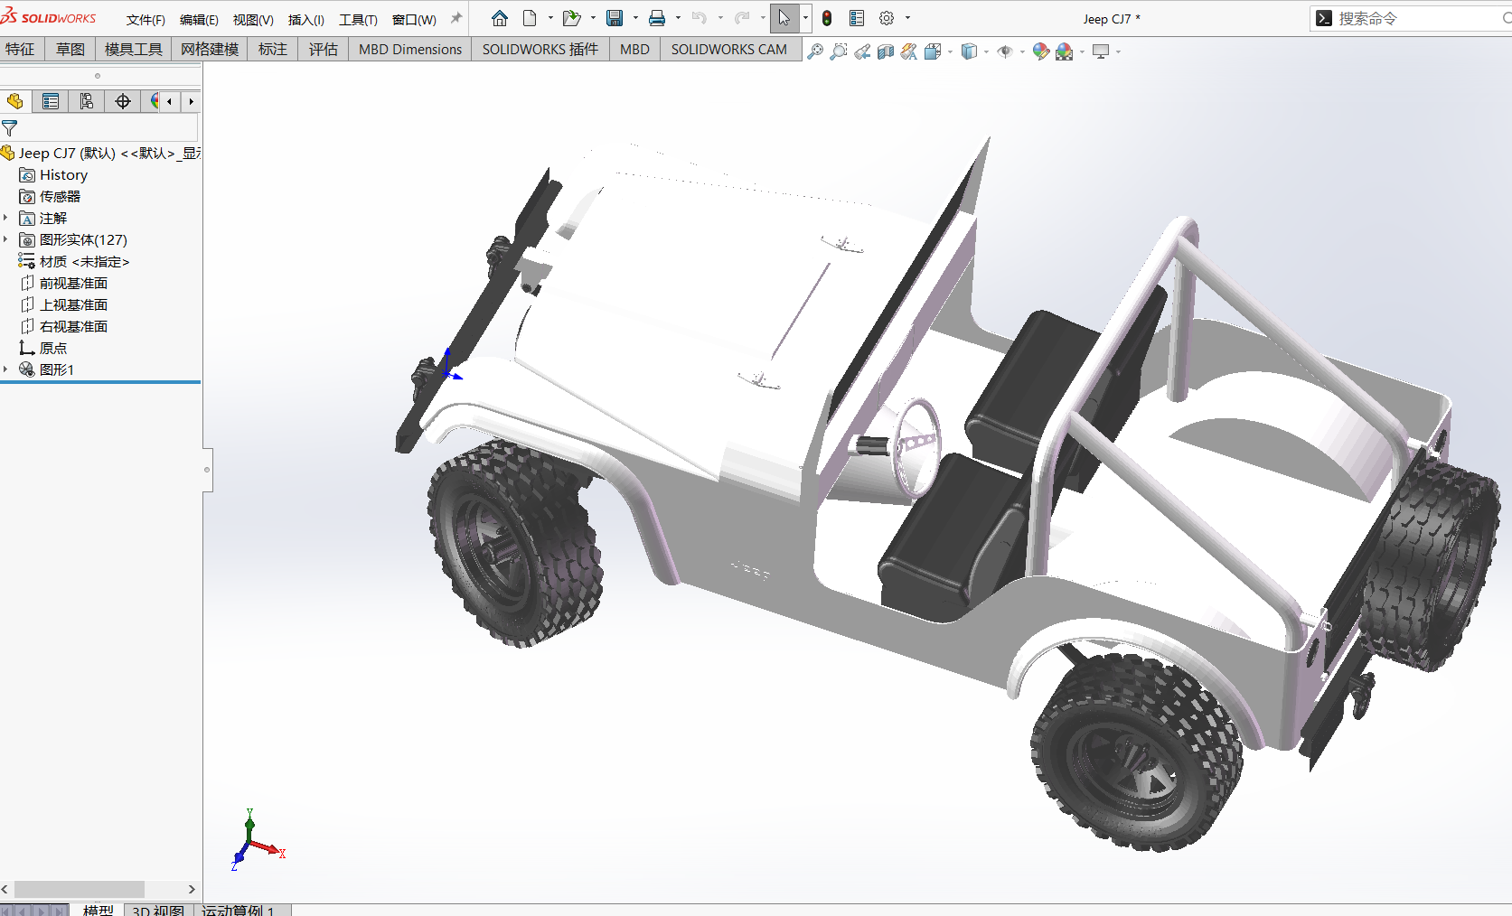Click the panel tabs scroll-right arrow
Image resolution: width=1512 pixels, height=916 pixels.
pyautogui.click(x=191, y=101)
